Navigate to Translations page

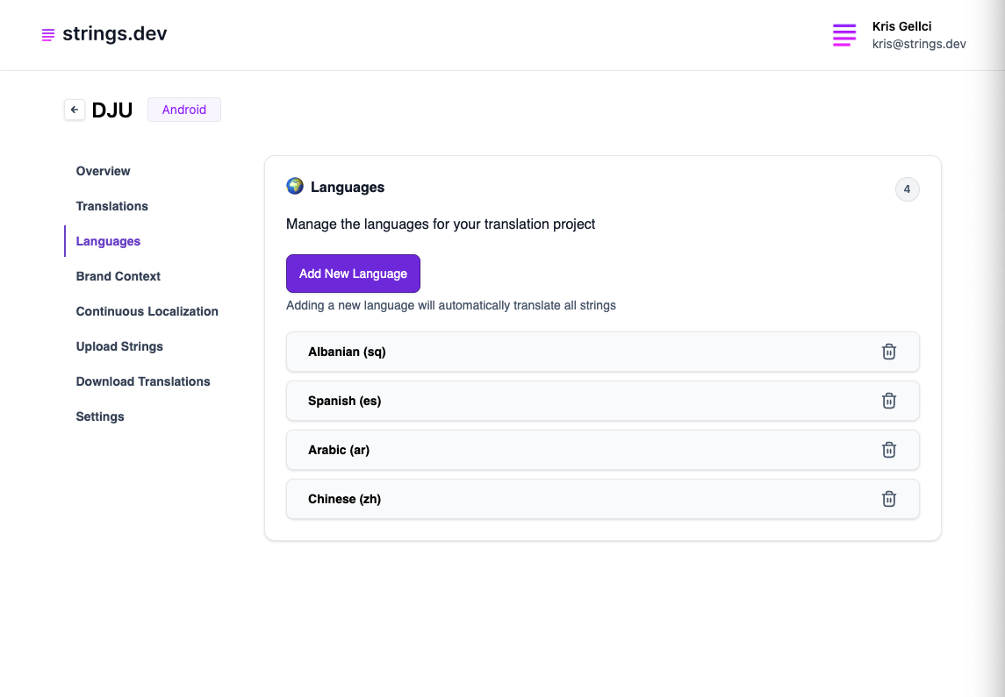point(111,206)
